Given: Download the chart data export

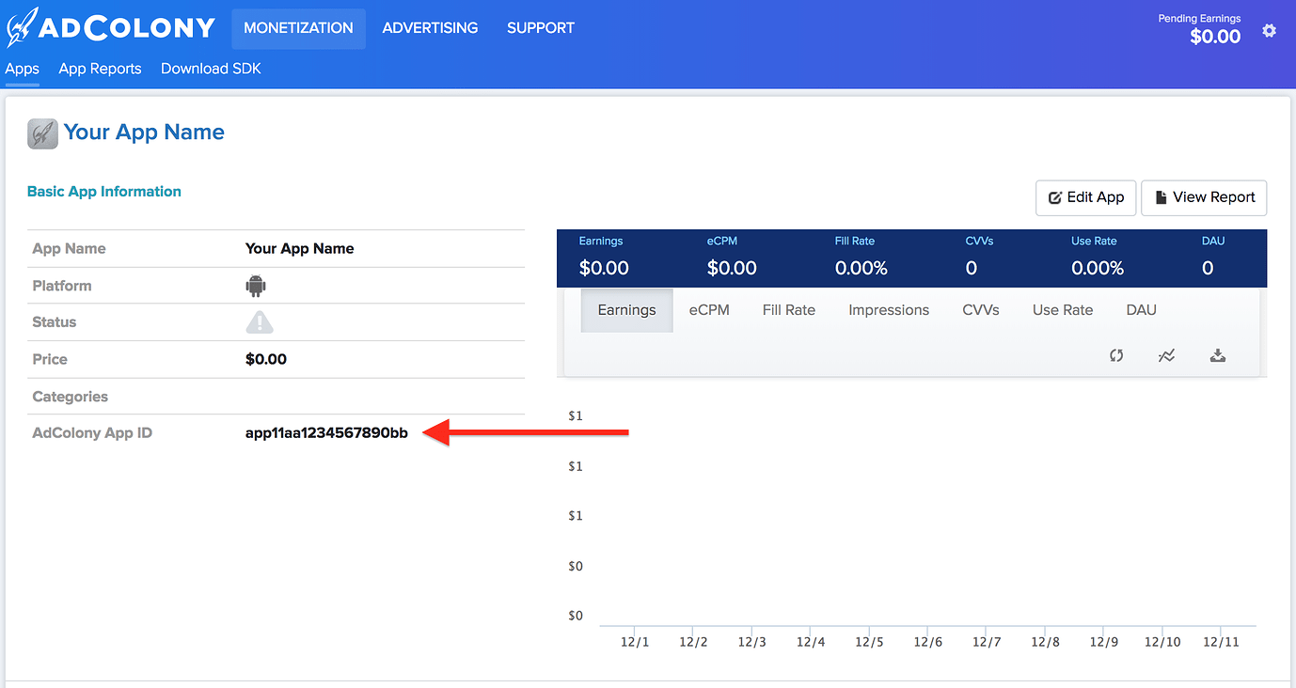Looking at the screenshot, I should [1218, 355].
